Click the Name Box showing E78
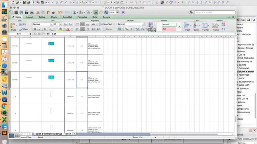Viewport: 257px width, 144px height. pyautogui.click(x=19, y=34)
